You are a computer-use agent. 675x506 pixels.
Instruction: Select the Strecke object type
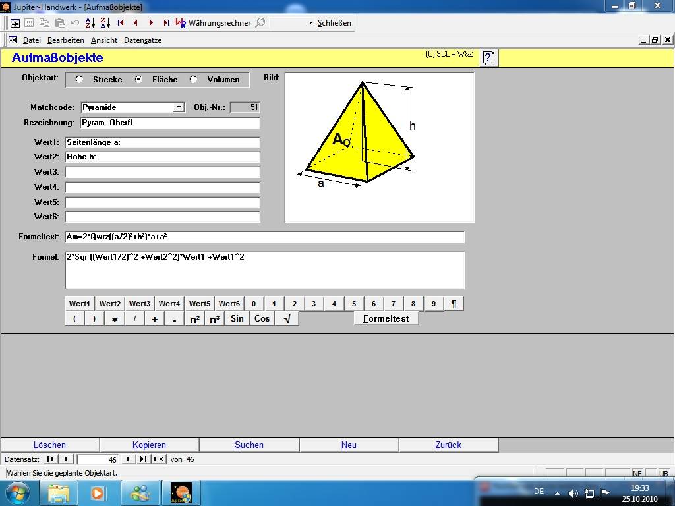pos(80,80)
